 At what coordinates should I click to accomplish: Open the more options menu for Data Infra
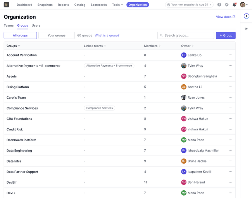pos(230,161)
